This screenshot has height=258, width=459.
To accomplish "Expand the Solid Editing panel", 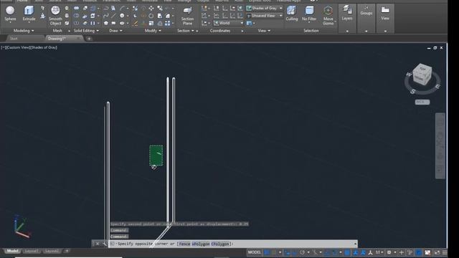I will click(x=86, y=31).
